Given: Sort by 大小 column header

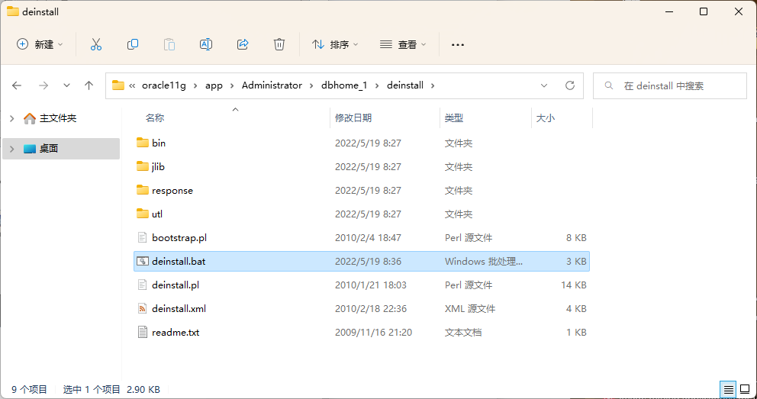Looking at the screenshot, I should click(x=546, y=117).
